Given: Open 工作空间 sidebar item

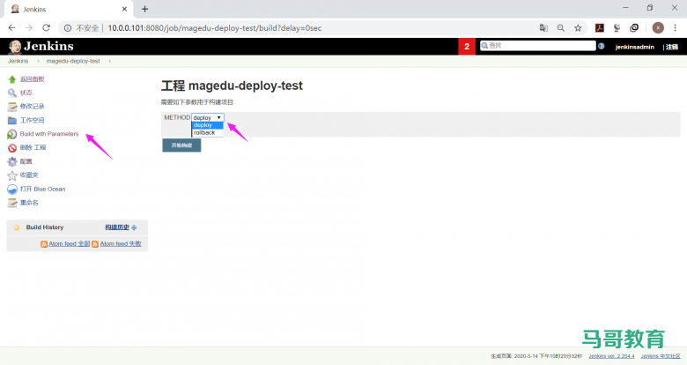Looking at the screenshot, I should (32, 120).
